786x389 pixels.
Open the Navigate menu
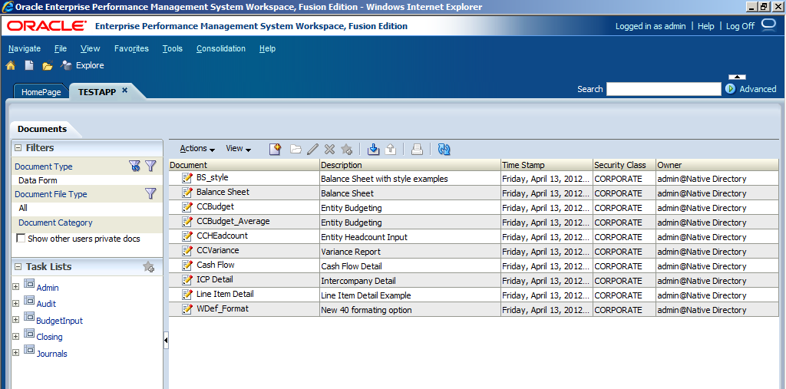pos(25,48)
